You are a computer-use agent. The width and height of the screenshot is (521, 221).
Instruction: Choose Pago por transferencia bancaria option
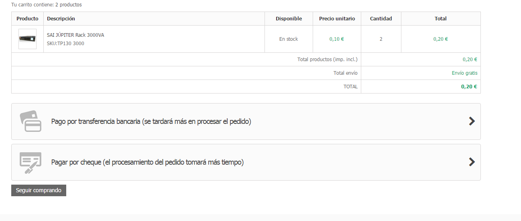point(151,121)
